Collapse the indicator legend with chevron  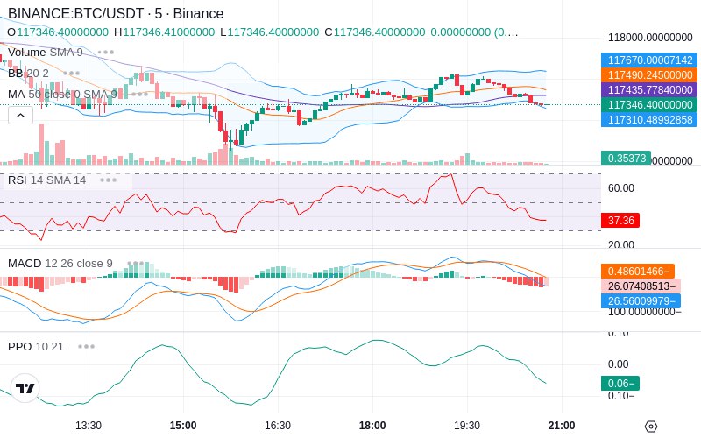20,116
